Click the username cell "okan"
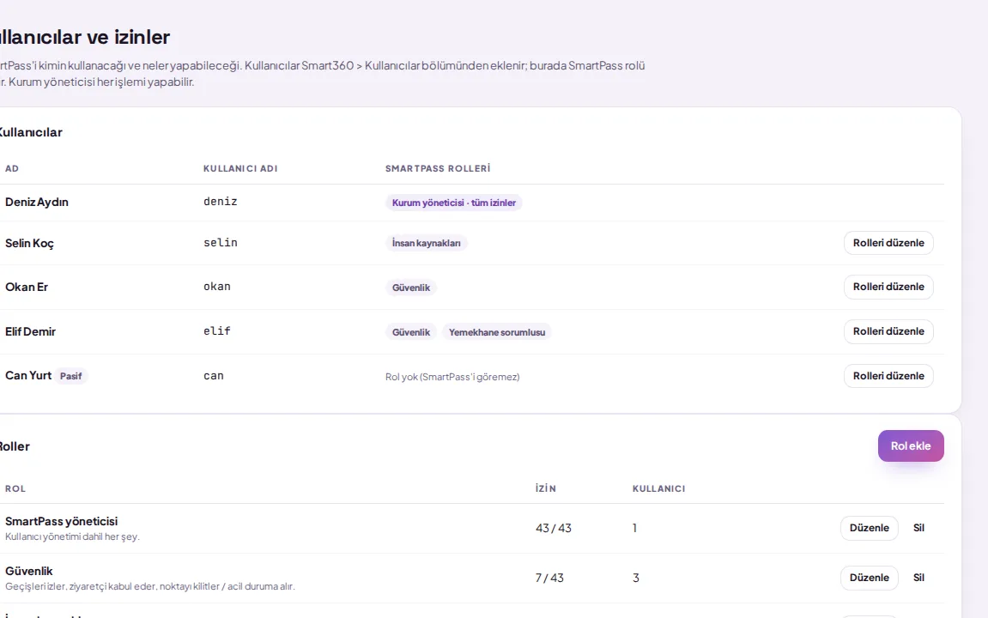The height and width of the screenshot is (618, 988). pyautogui.click(x=217, y=287)
